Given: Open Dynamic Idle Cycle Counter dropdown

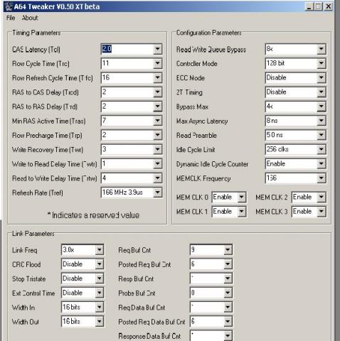Looking at the screenshot, I should 321,164.
